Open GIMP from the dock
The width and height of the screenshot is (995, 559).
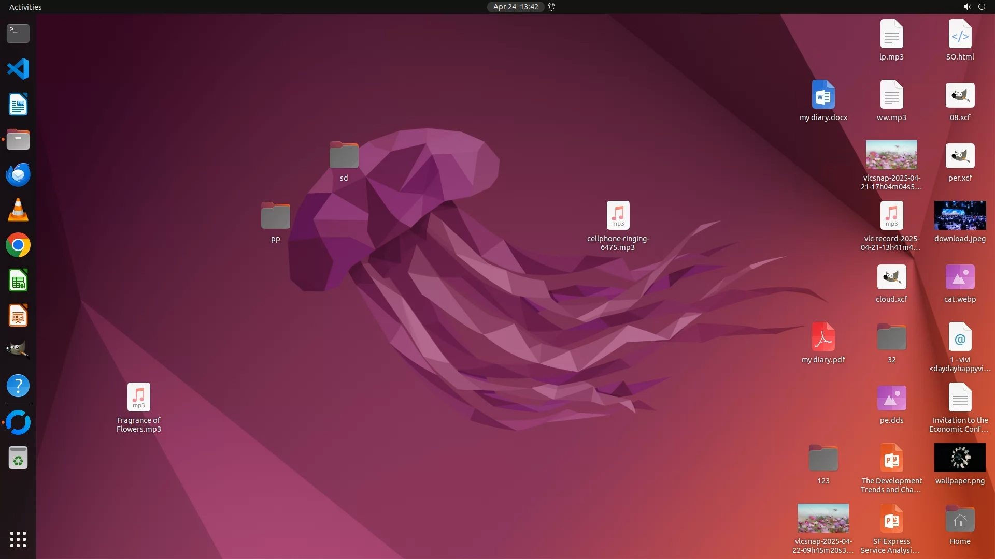click(18, 350)
